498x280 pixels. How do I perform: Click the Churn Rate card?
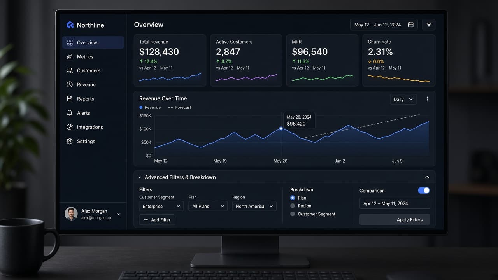[399, 60]
